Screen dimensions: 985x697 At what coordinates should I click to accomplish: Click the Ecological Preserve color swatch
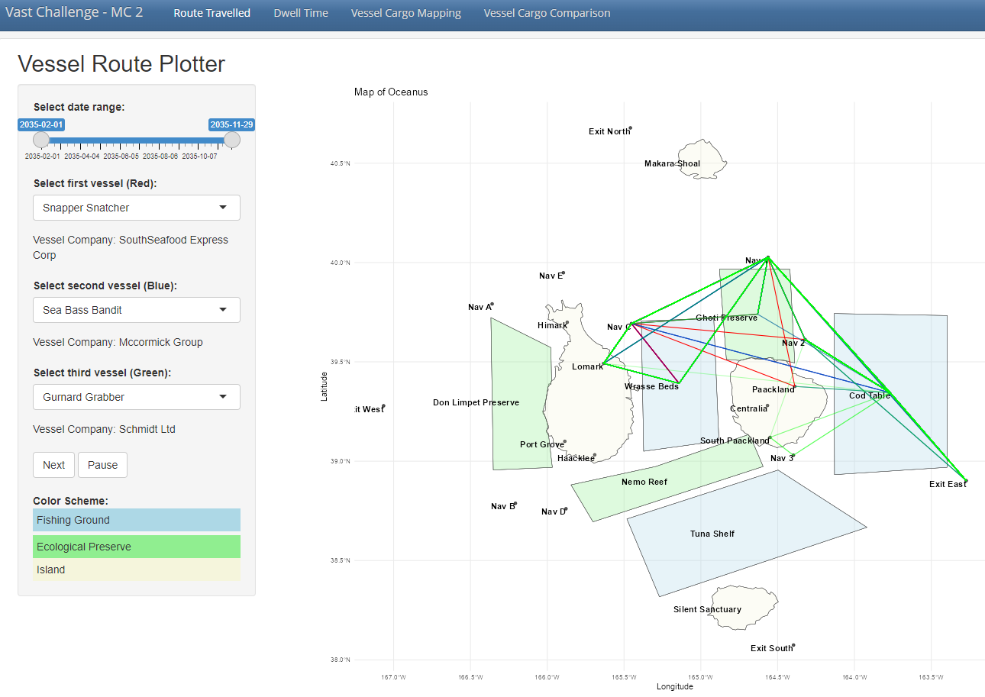(x=137, y=547)
